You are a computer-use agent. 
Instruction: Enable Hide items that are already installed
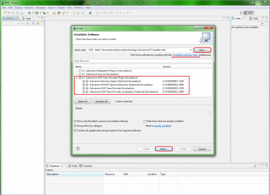(x=145, y=121)
